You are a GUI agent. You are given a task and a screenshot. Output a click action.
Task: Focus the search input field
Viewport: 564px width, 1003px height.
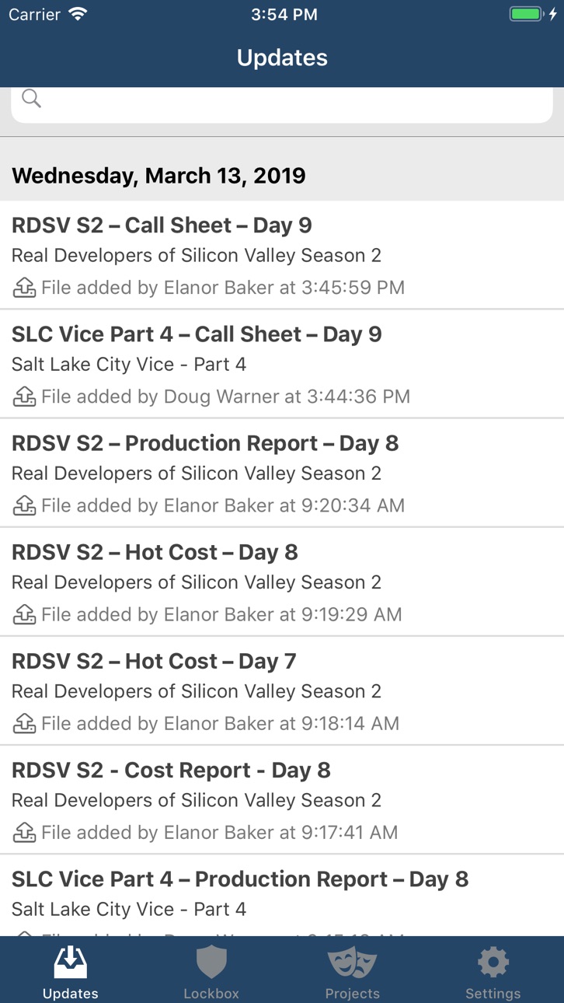coord(282,104)
